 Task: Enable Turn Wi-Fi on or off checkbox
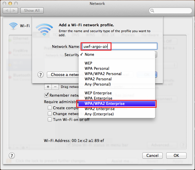(50, 119)
